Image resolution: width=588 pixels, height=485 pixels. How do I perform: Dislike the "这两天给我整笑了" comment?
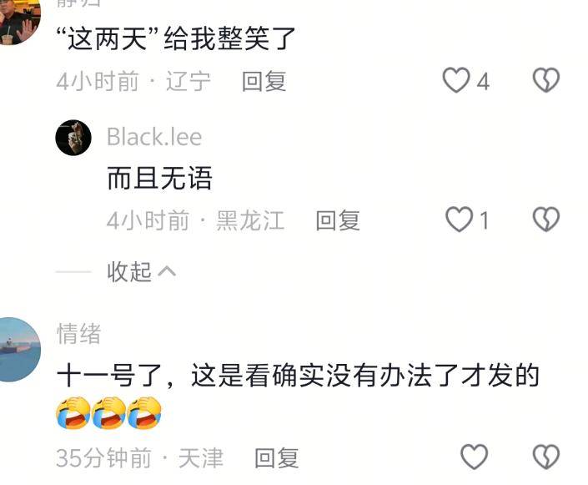[546, 80]
